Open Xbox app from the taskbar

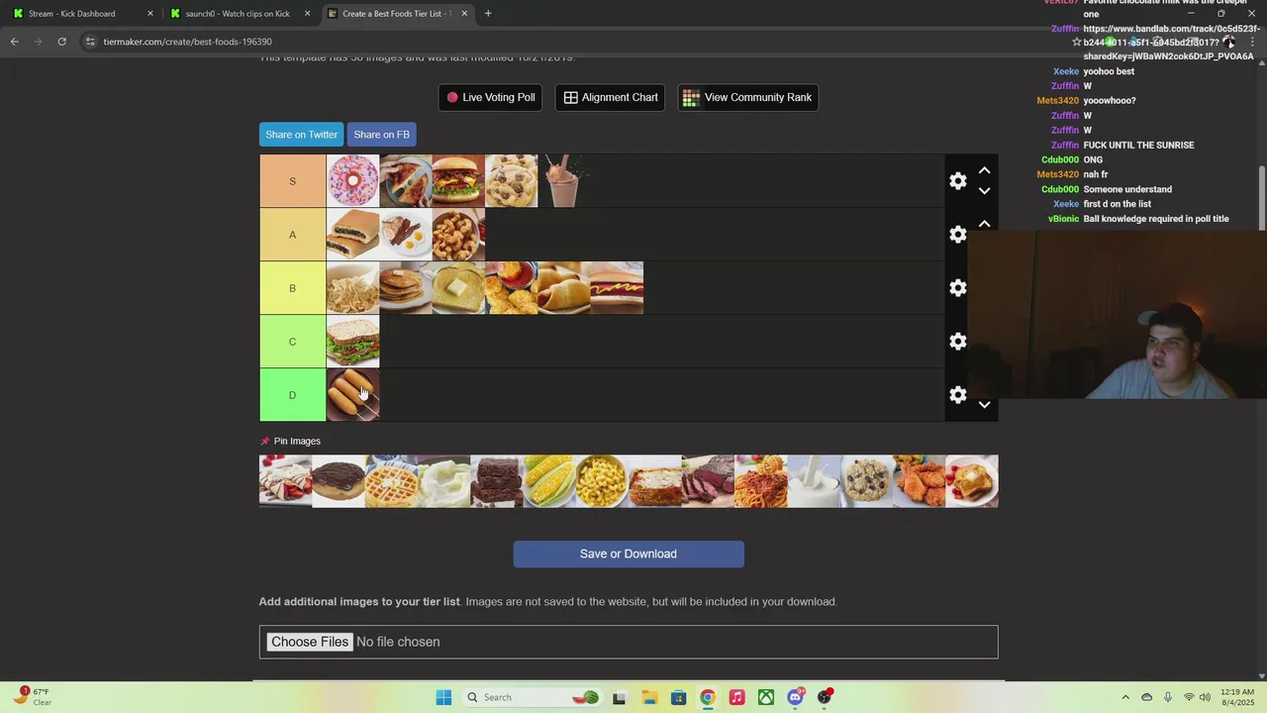pyautogui.click(x=766, y=697)
